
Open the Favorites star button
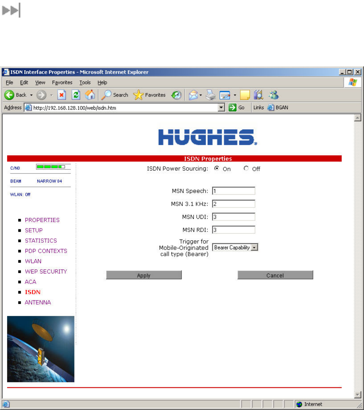point(138,95)
